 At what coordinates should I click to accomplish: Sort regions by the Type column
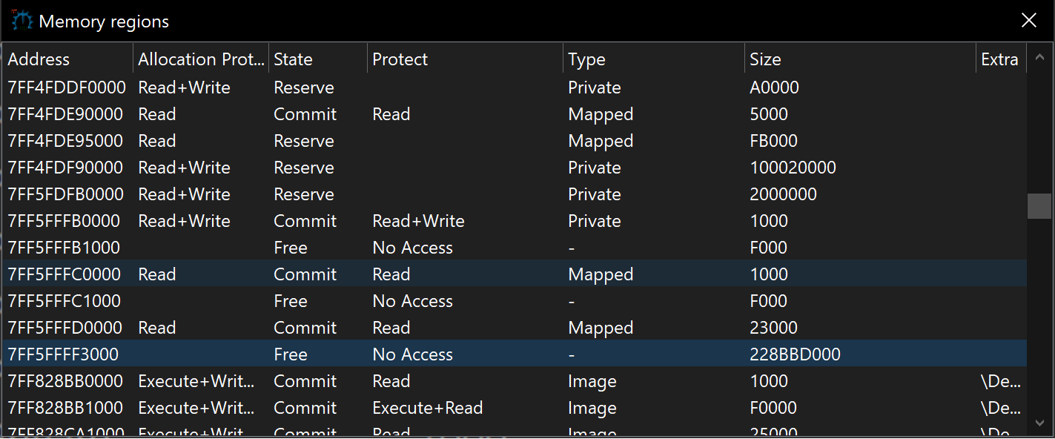pyautogui.click(x=652, y=59)
